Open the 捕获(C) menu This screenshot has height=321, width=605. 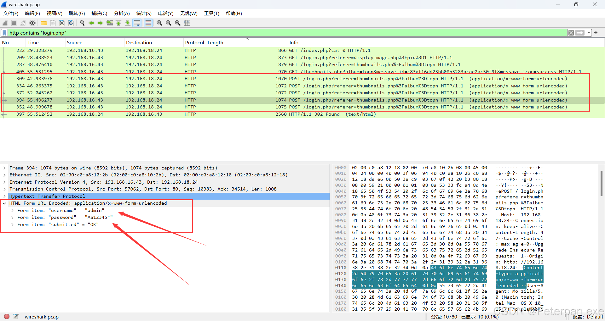[x=99, y=13]
